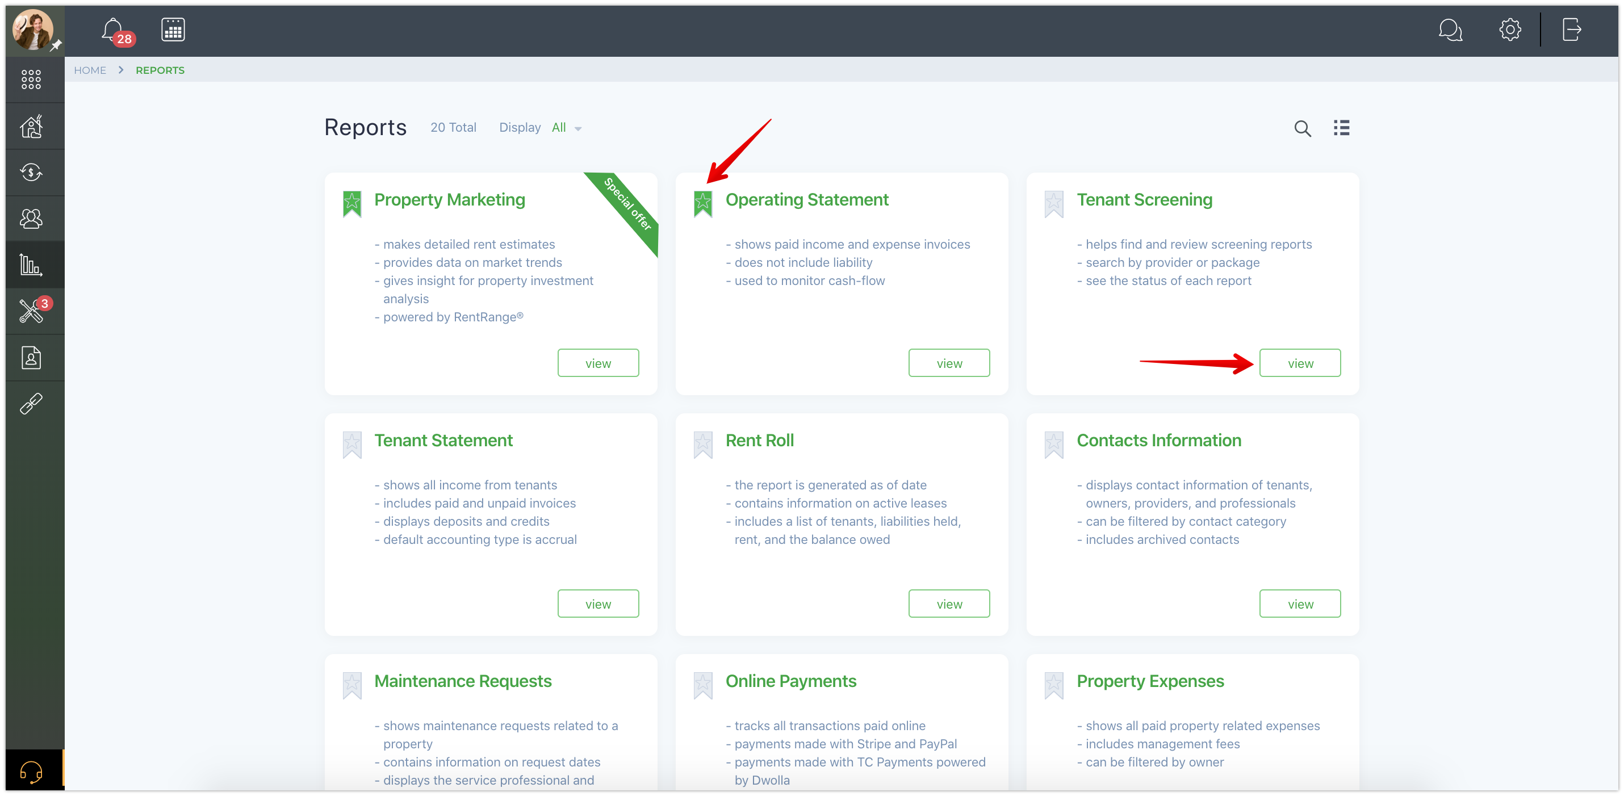Click 'includes archived contacts' text
The width and height of the screenshot is (1624, 796).
point(1162,539)
